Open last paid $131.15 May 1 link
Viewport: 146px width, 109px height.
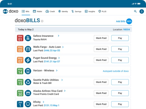click(x=52, y=106)
